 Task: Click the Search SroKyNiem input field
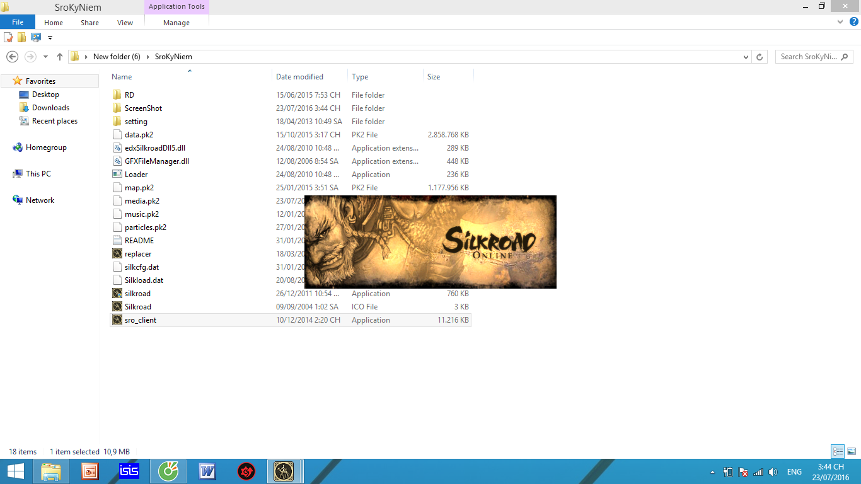[815, 57]
